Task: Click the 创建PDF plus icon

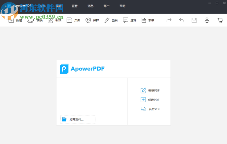Action: tap(143, 100)
